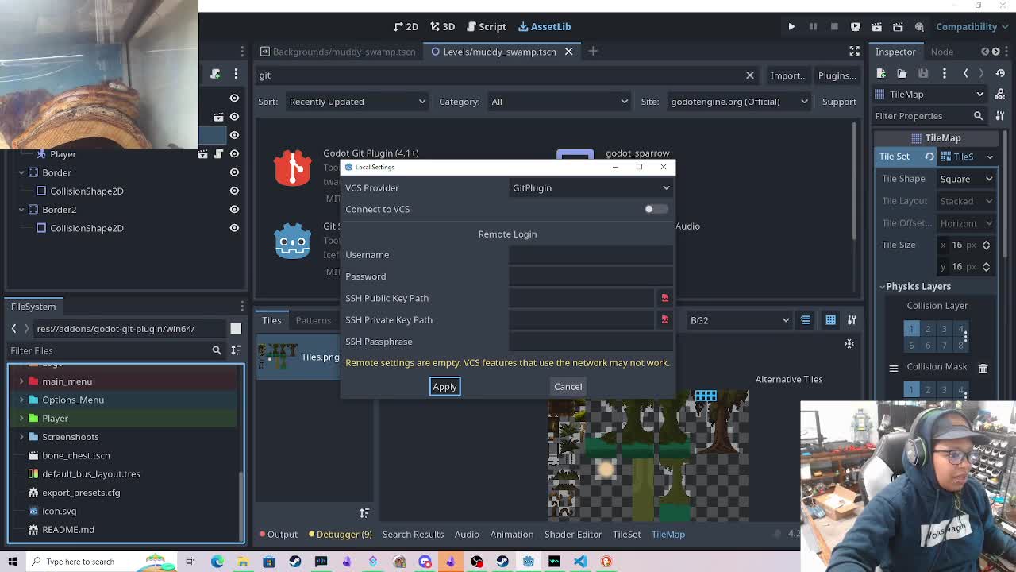Open the AssetLib workspace
This screenshot has width=1016, height=572.
pos(545,26)
